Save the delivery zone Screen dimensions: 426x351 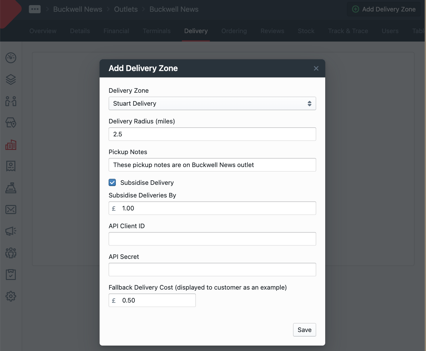click(x=304, y=330)
